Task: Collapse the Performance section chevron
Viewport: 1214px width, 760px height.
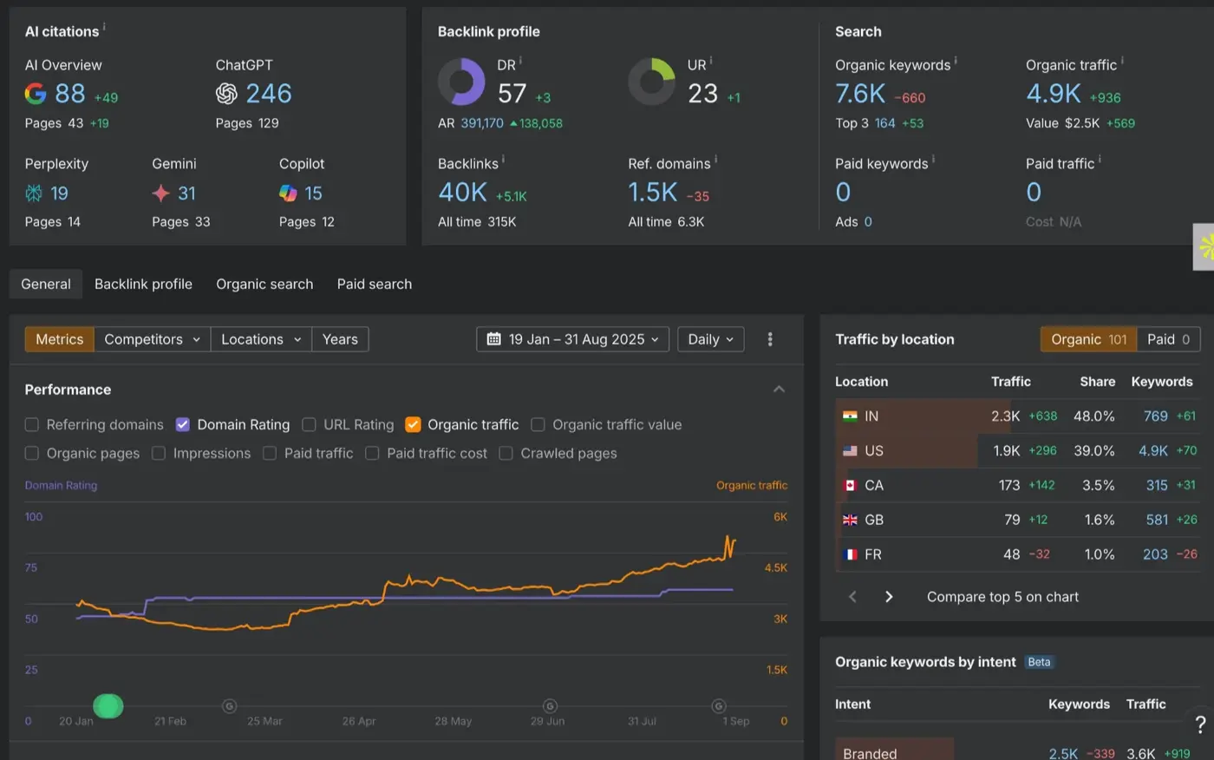Action: tap(779, 390)
